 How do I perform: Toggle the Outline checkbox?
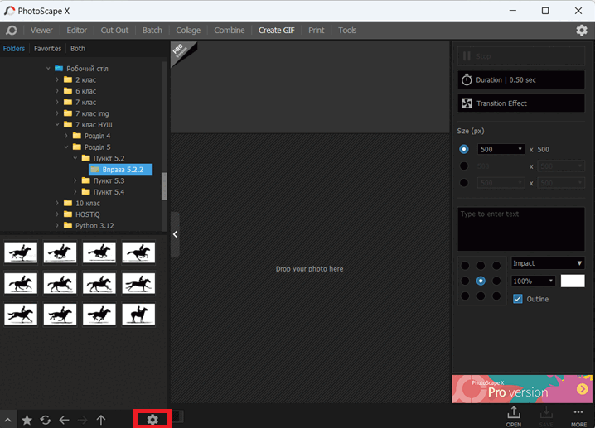pos(518,299)
